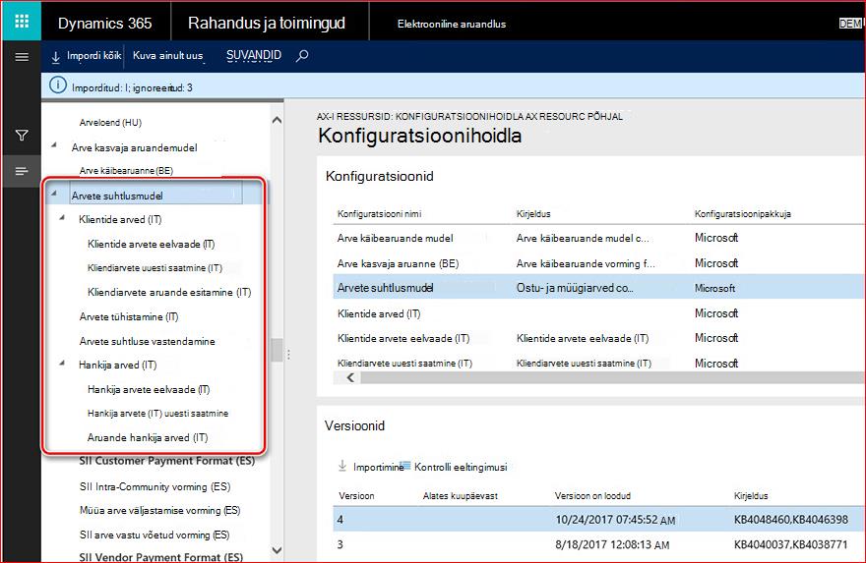Click Kontrolli eeltingimusi button
Image resolution: width=866 pixels, height=563 pixels.
(x=454, y=467)
